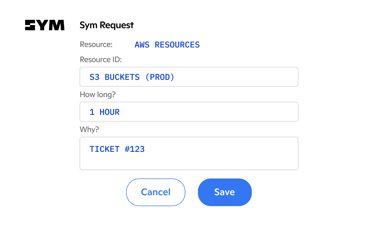Dismiss the form via Cancel

pos(155,192)
